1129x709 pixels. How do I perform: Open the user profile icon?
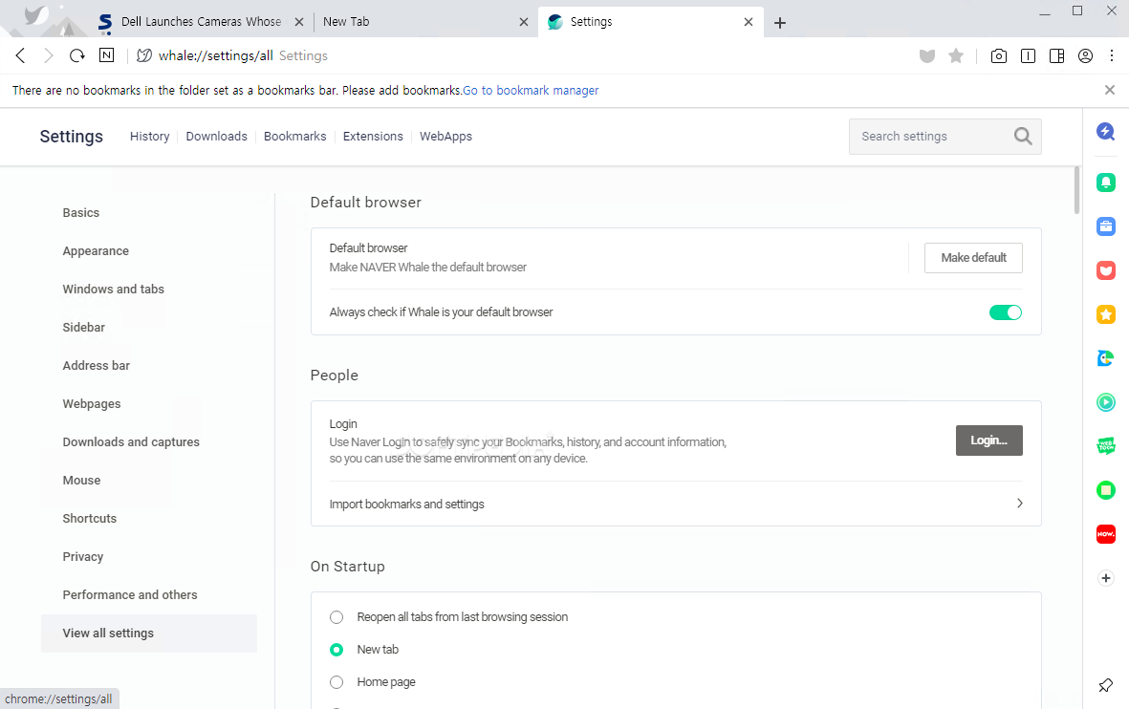click(x=1086, y=56)
